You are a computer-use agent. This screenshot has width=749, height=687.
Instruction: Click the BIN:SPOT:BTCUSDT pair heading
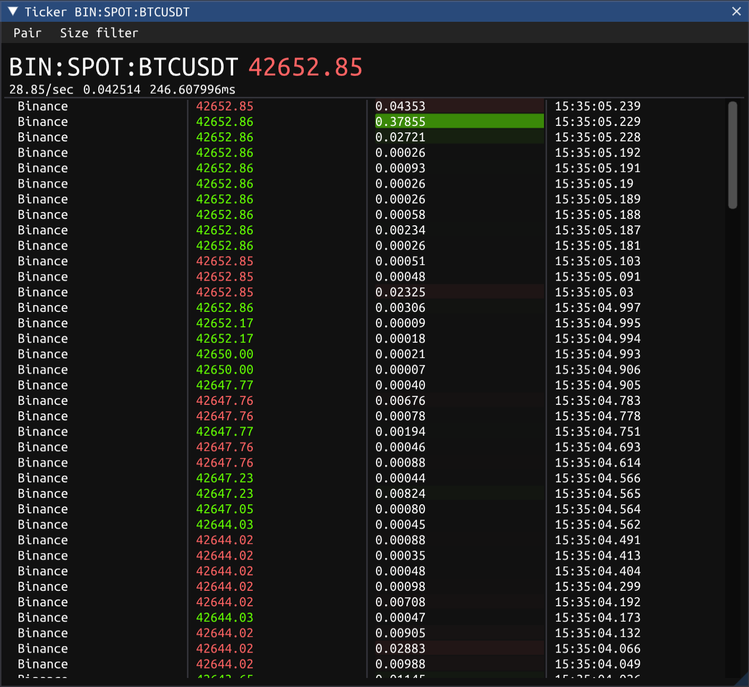(x=123, y=67)
